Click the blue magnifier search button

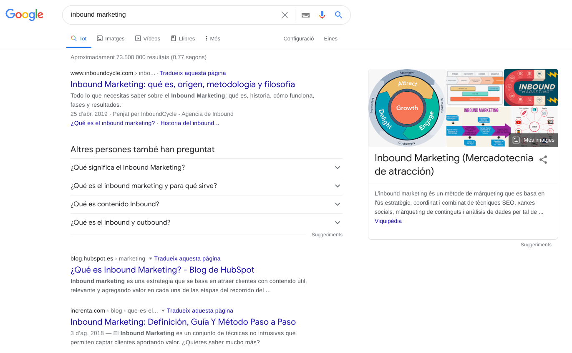(x=339, y=15)
